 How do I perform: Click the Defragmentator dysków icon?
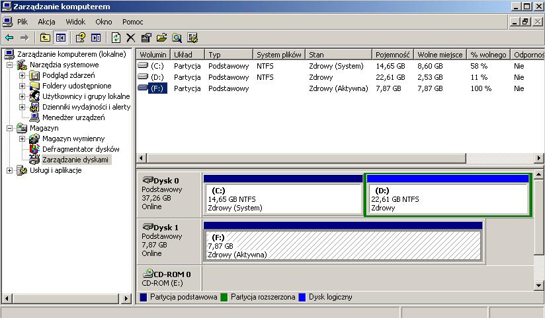34,148
